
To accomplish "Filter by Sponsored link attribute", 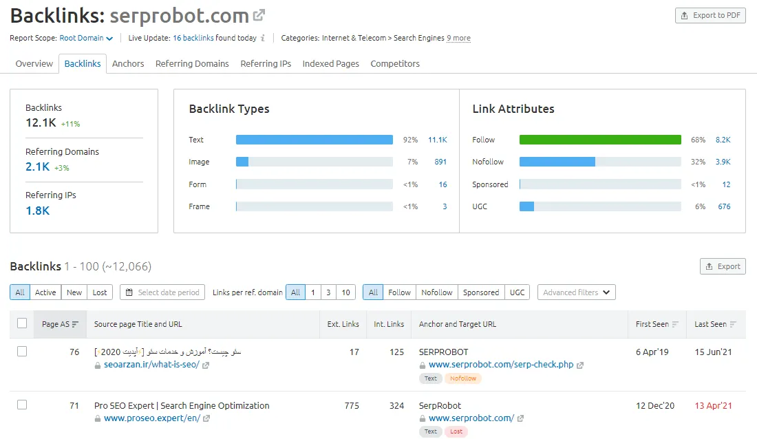I will pyautogui.click(x=481, y=292).
